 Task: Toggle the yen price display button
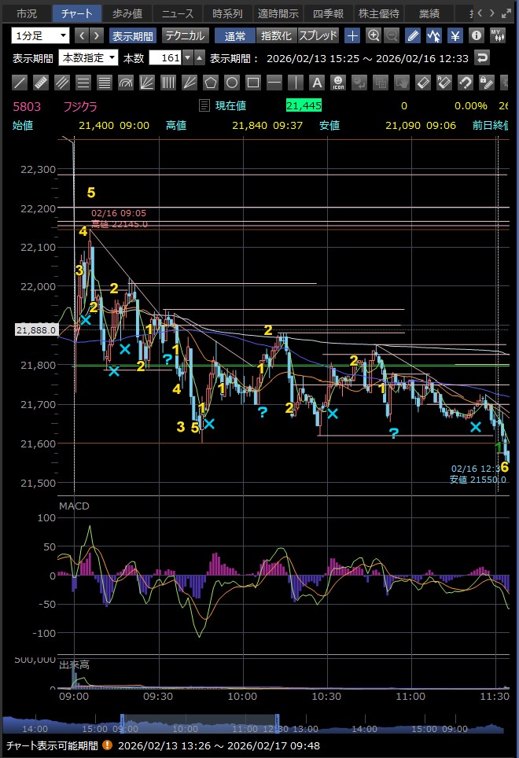pyautogui.click(x=455, y=35)
